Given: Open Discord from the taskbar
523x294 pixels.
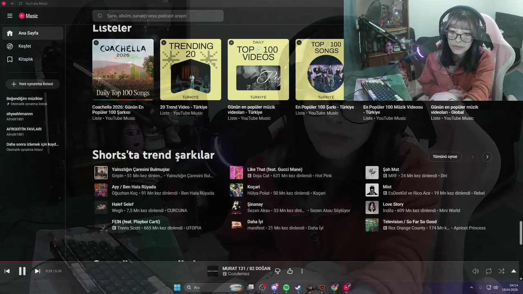Looking at the screenshot, I should [275, 287].
